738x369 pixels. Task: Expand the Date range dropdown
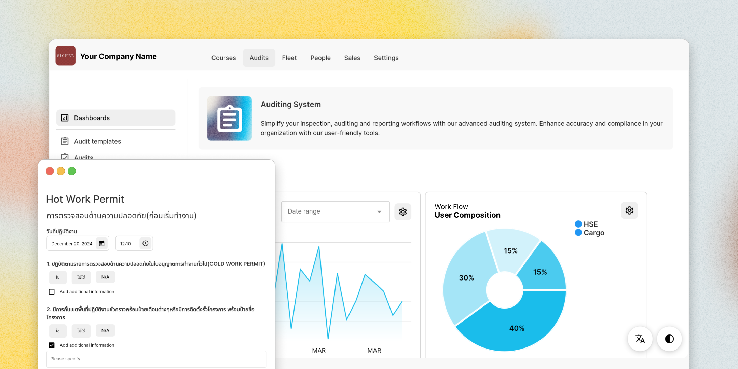pyautogui.click(x=335, y=212)
